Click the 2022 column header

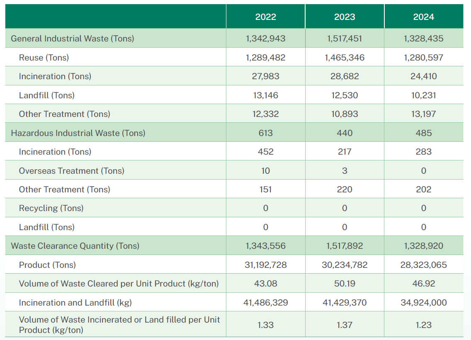265,17
